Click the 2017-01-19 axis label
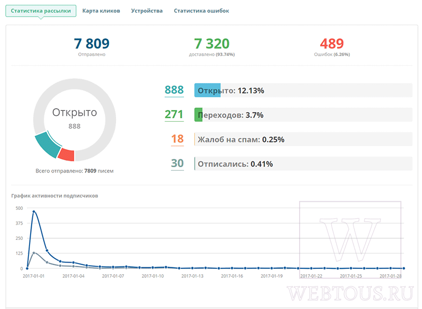Image resolution: width=422 pixels, height=309 pixels. [272, 276]
